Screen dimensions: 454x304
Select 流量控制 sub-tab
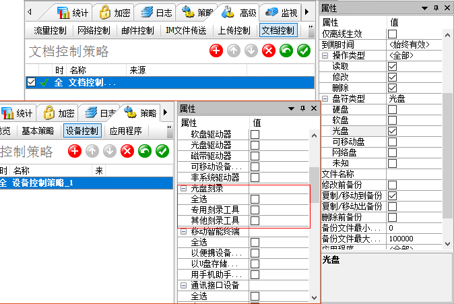click(50, 30)
